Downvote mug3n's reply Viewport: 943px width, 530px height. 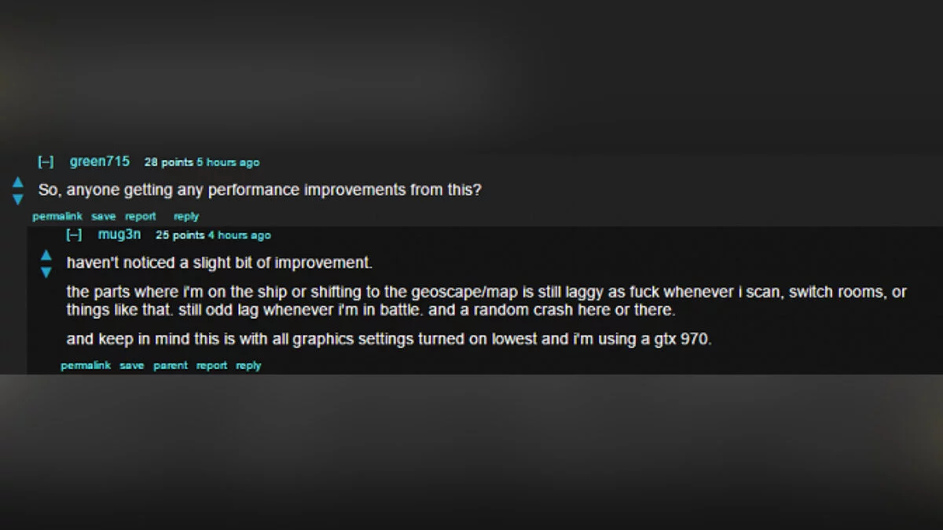(x=46, y=272)
